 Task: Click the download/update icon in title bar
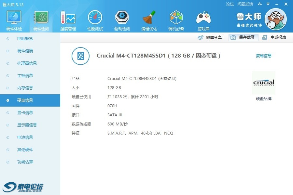260,4
